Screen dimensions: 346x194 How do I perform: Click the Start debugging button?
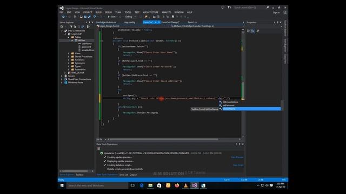tap(112, 17)
